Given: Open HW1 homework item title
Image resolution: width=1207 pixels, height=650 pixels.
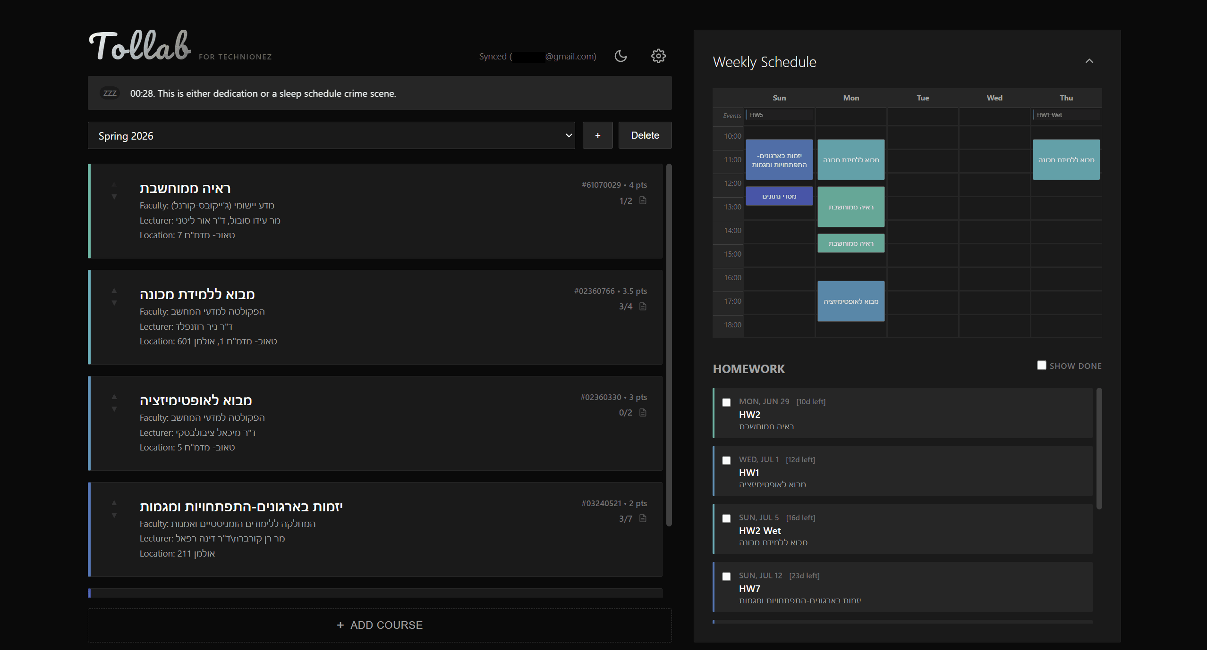Looking at the screenshot, I should coord(749,473).
